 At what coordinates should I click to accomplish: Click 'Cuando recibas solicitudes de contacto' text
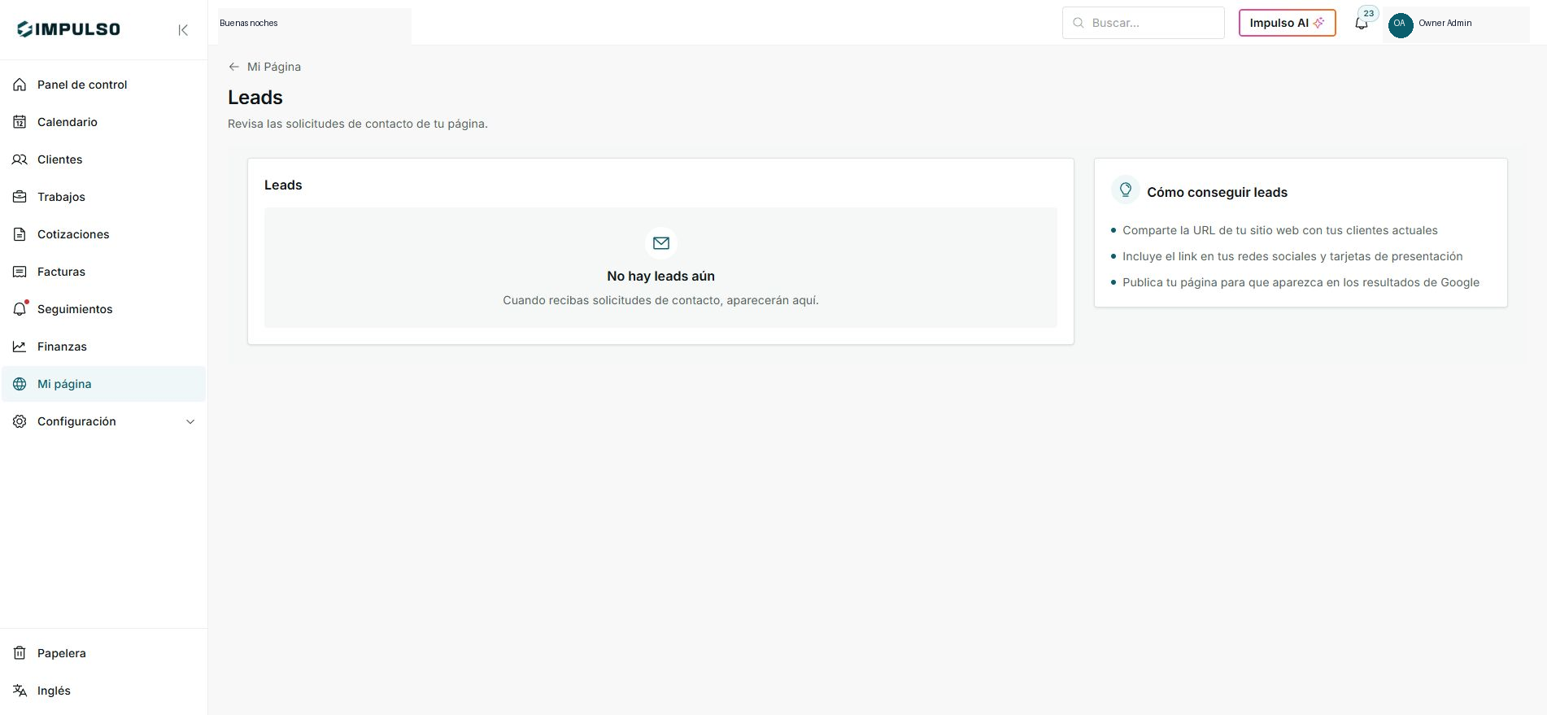coord(660,300)
